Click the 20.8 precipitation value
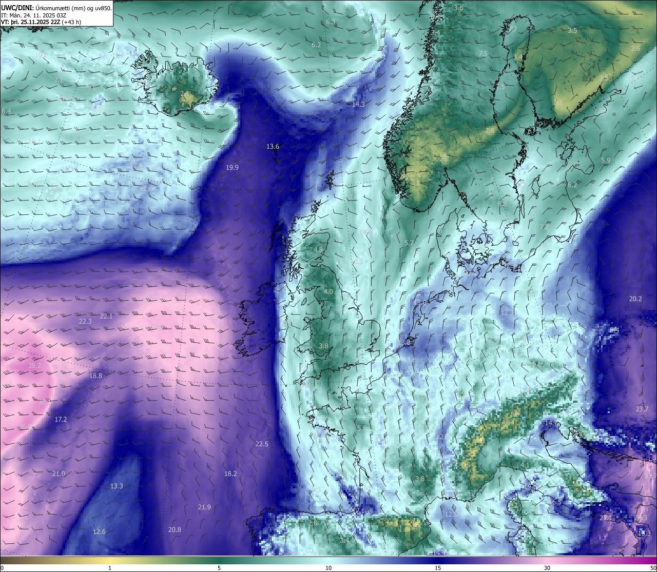This screenshot has height=572, width=657. pyautogui.click(x=175, y=530)
